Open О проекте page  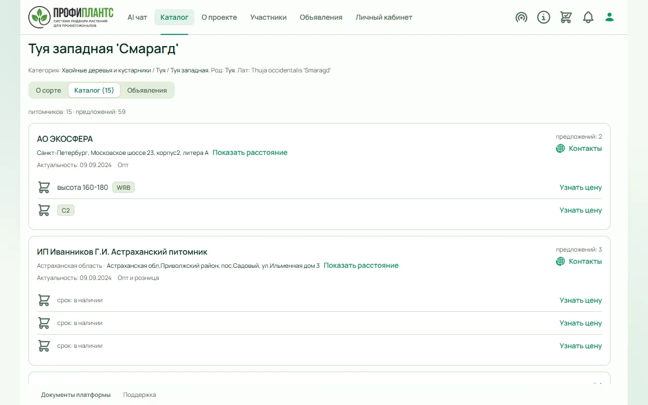point(219,17)
